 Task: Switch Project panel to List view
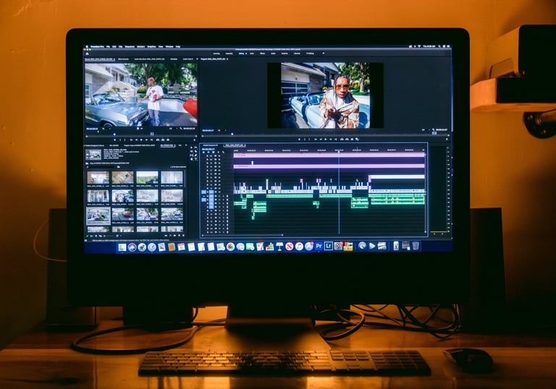(91, 236)
